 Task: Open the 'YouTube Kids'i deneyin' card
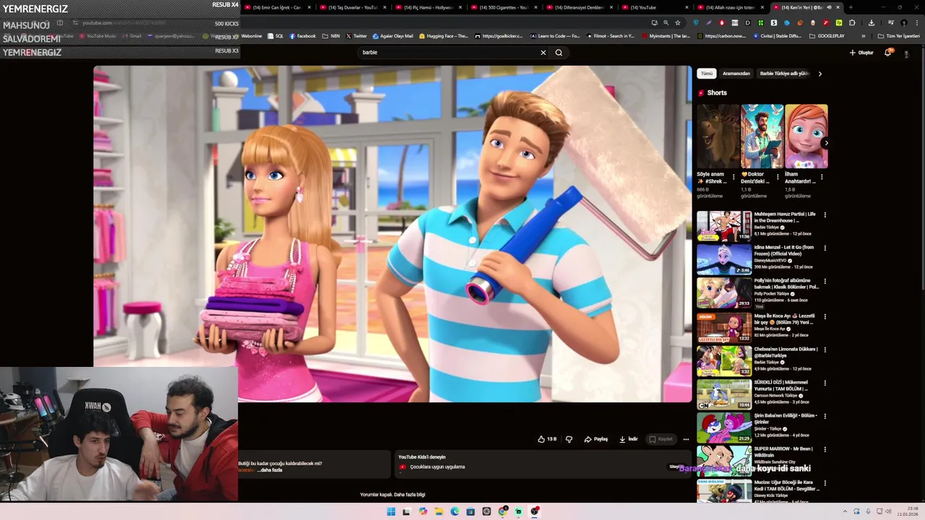pos(542,463)
